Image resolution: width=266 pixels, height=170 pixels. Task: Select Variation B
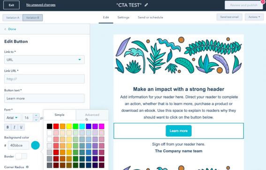point(32,18)
